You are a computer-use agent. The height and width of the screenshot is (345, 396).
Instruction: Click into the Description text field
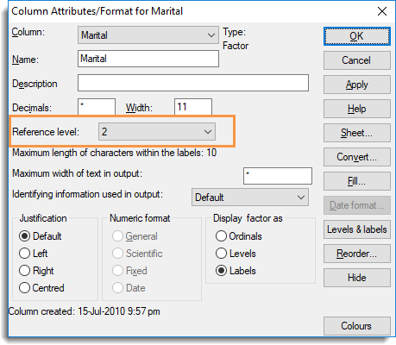tap(193, 83)
